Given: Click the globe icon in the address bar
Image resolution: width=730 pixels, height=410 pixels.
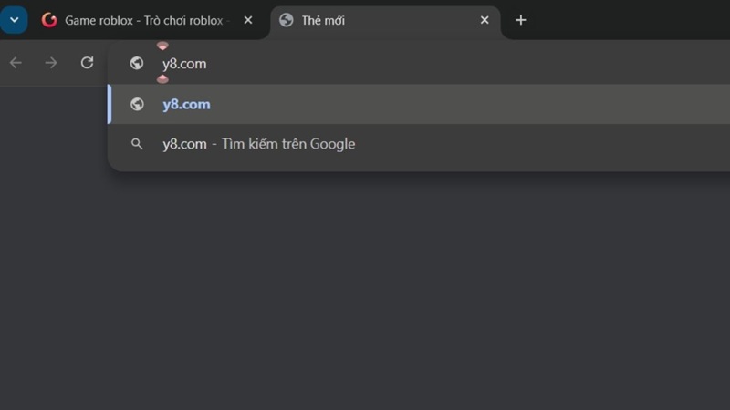Looking at the screenshot, I should click(137, 64).
